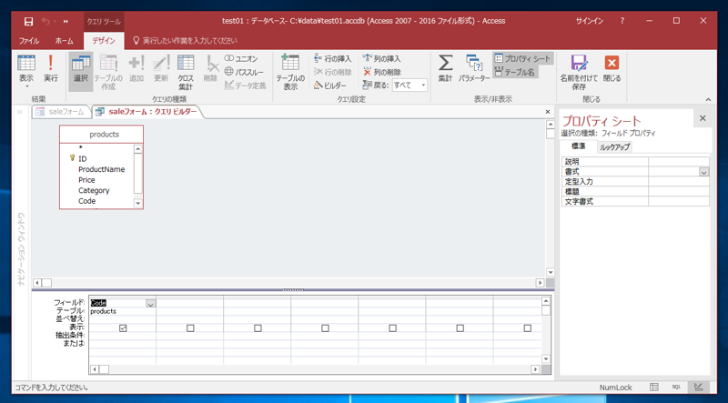Click the ビルダー builder icon
This screenshot has width=728, height=403.
(x=329, y=86)
